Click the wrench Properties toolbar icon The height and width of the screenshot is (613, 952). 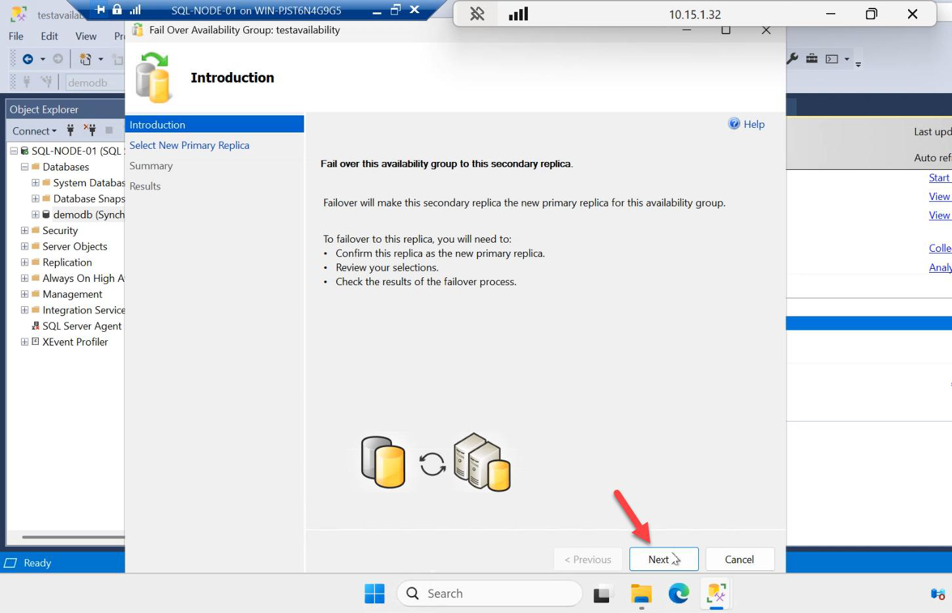[x=792, y=58]
